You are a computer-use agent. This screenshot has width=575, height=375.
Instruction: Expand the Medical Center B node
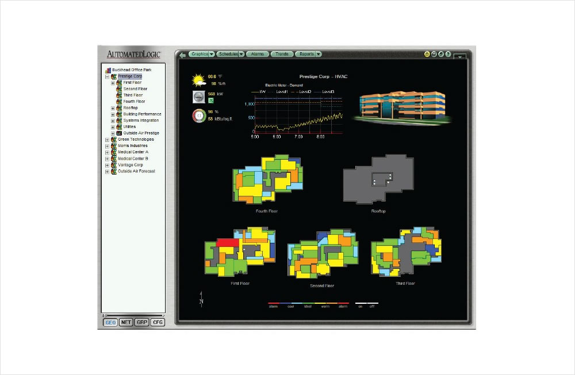[107, 159]
